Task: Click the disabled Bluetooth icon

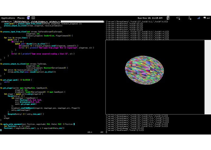Action: 190,18
